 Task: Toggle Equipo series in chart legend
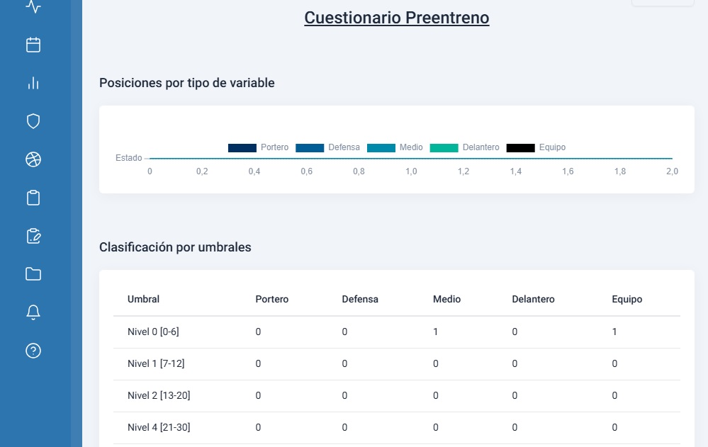536,147
